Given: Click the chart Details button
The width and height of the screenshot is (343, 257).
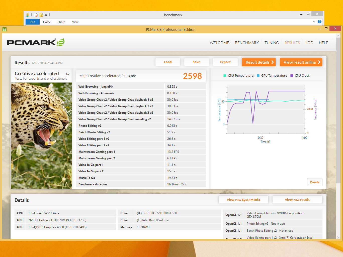Looking at the screenshot, I should 315,182.
